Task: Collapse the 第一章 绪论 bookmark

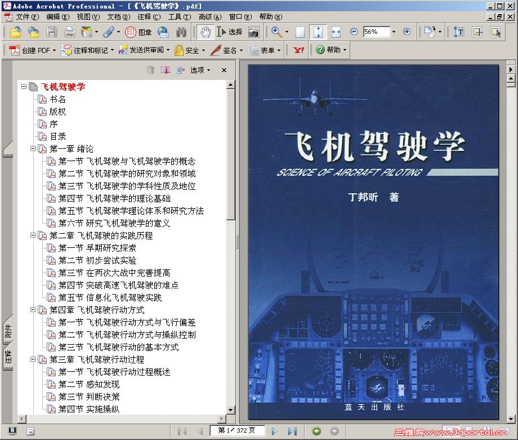Action: pyautogui.click(x=33, y=149)
